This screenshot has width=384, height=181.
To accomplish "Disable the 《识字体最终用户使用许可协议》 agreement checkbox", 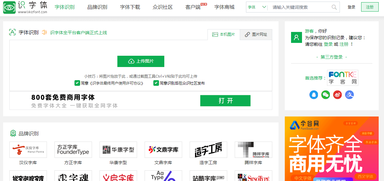I will click(x=77, y=83).
